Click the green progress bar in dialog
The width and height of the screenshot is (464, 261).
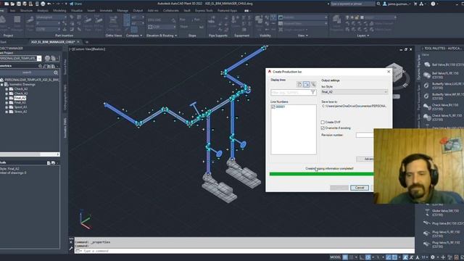[x=322, y=174]
